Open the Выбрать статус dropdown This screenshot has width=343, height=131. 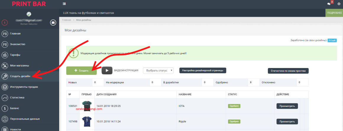click(x=158, y=71)
